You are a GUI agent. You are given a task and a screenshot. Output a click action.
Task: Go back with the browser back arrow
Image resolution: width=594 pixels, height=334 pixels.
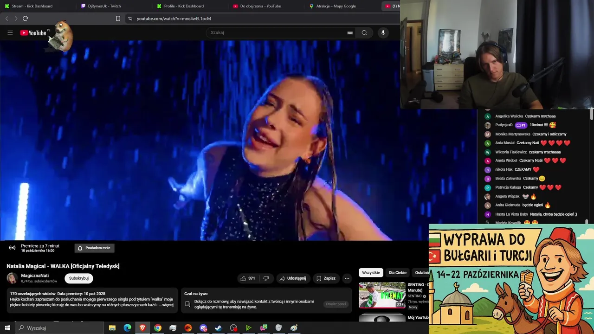point(6,19)
